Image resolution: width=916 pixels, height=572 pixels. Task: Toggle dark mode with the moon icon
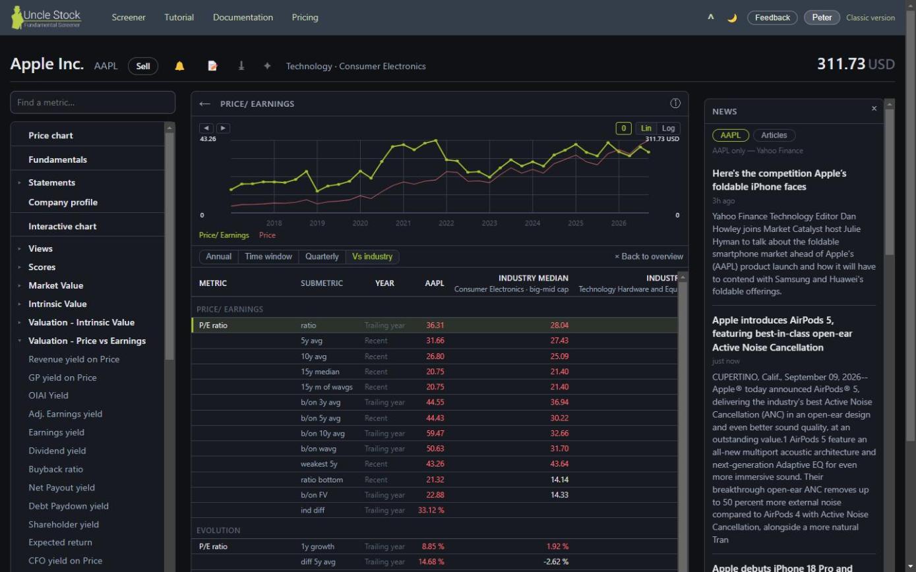(x=732, y=18)
